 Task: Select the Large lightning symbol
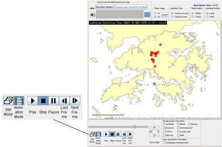207,14
